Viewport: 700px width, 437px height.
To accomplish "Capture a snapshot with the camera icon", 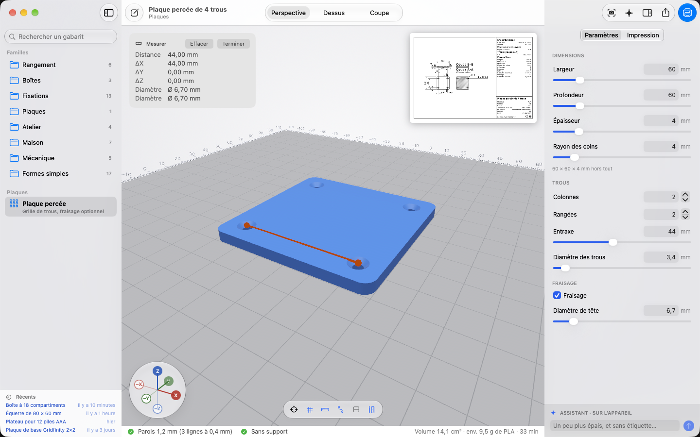I will [612, 13].
